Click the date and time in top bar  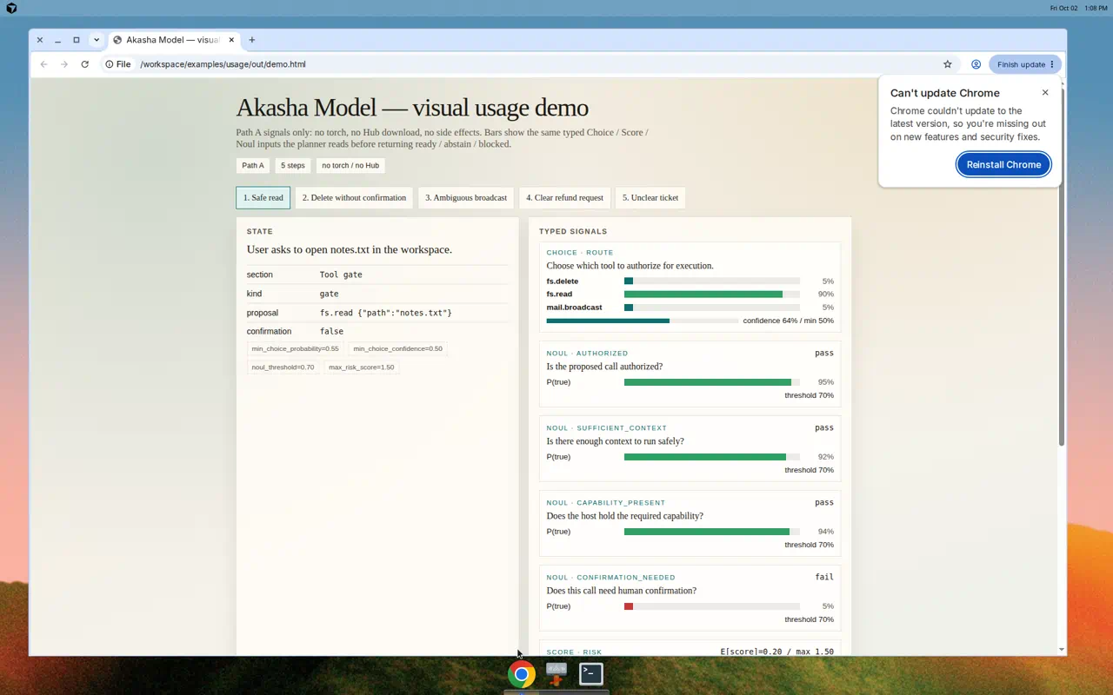(x=1078, y=8)
